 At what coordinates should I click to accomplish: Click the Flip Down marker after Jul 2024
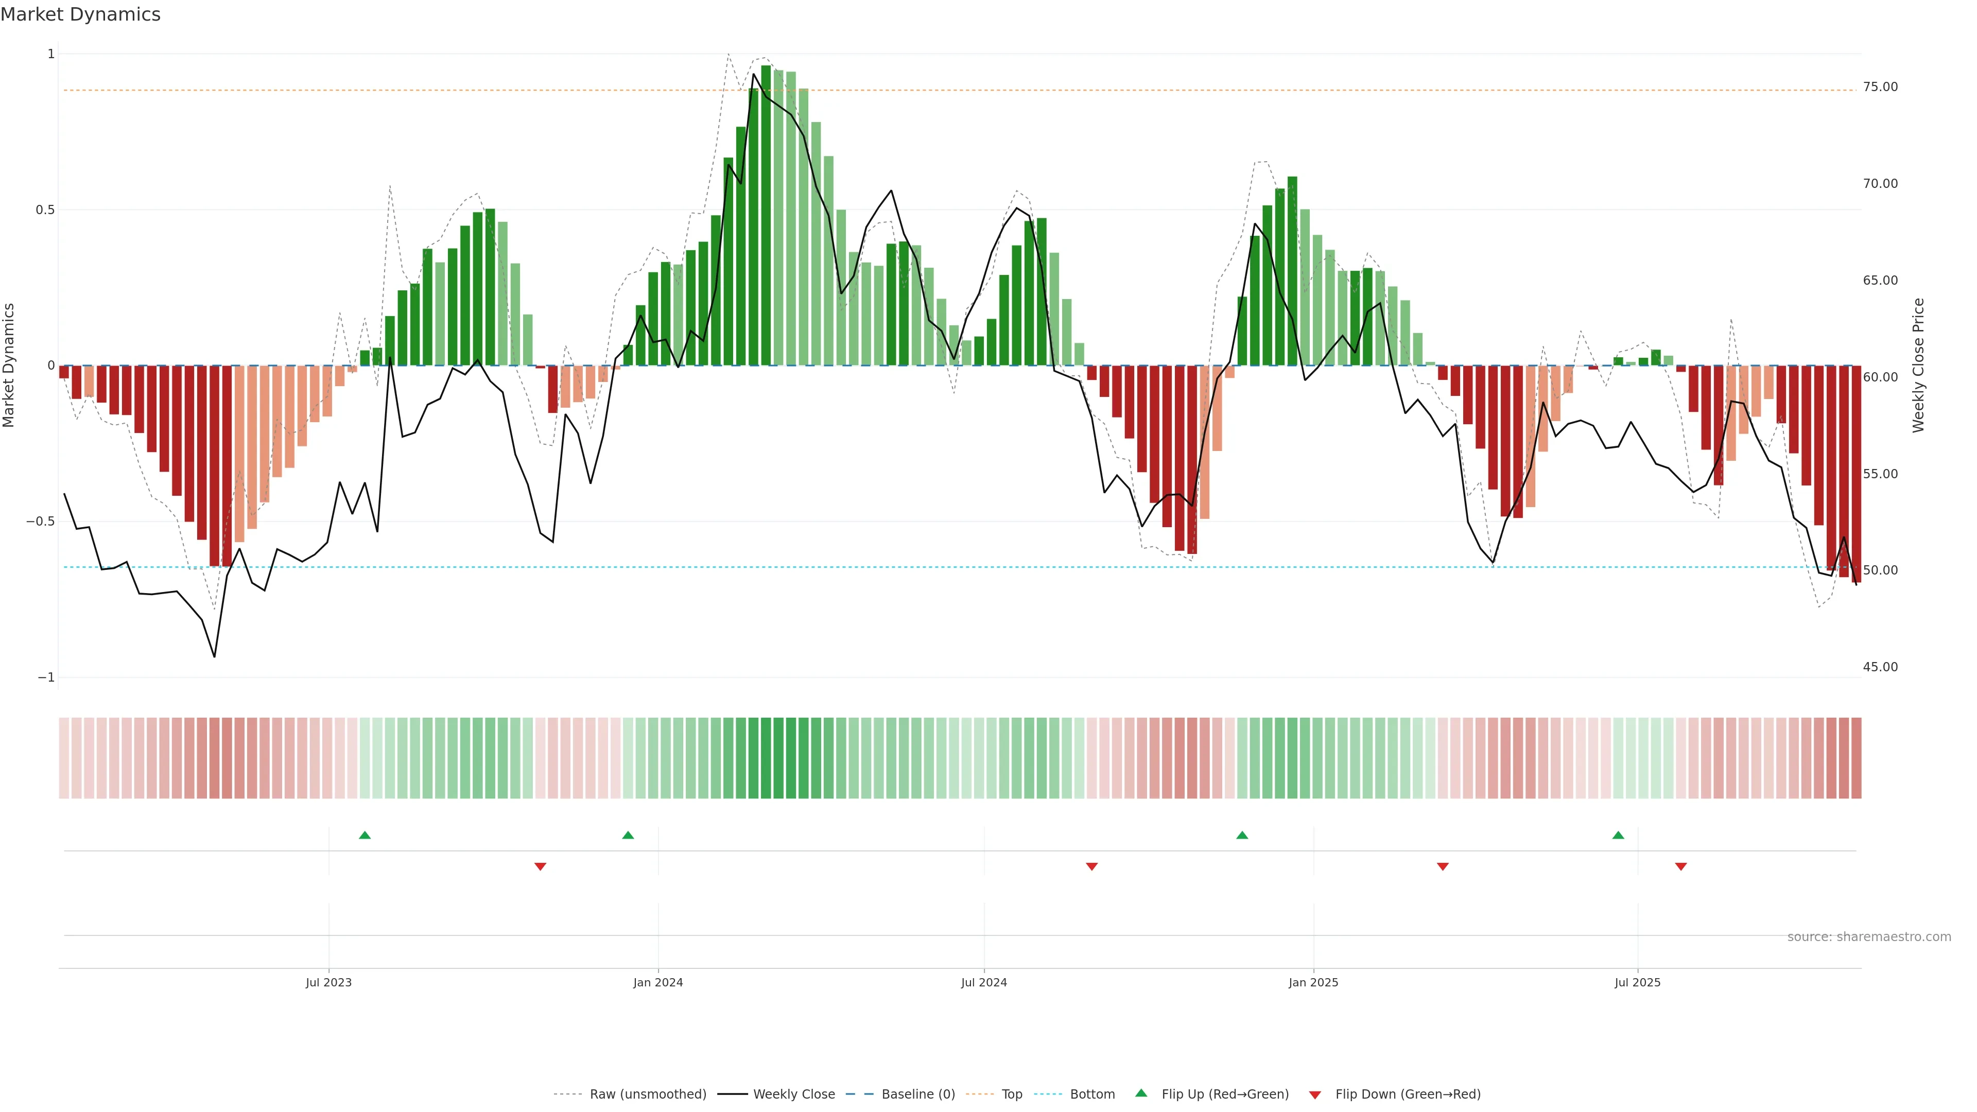coord(1091,866)
